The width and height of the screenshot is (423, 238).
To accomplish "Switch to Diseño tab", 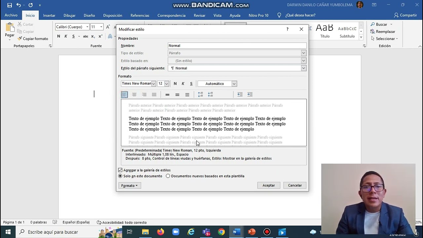I will 89,16.
